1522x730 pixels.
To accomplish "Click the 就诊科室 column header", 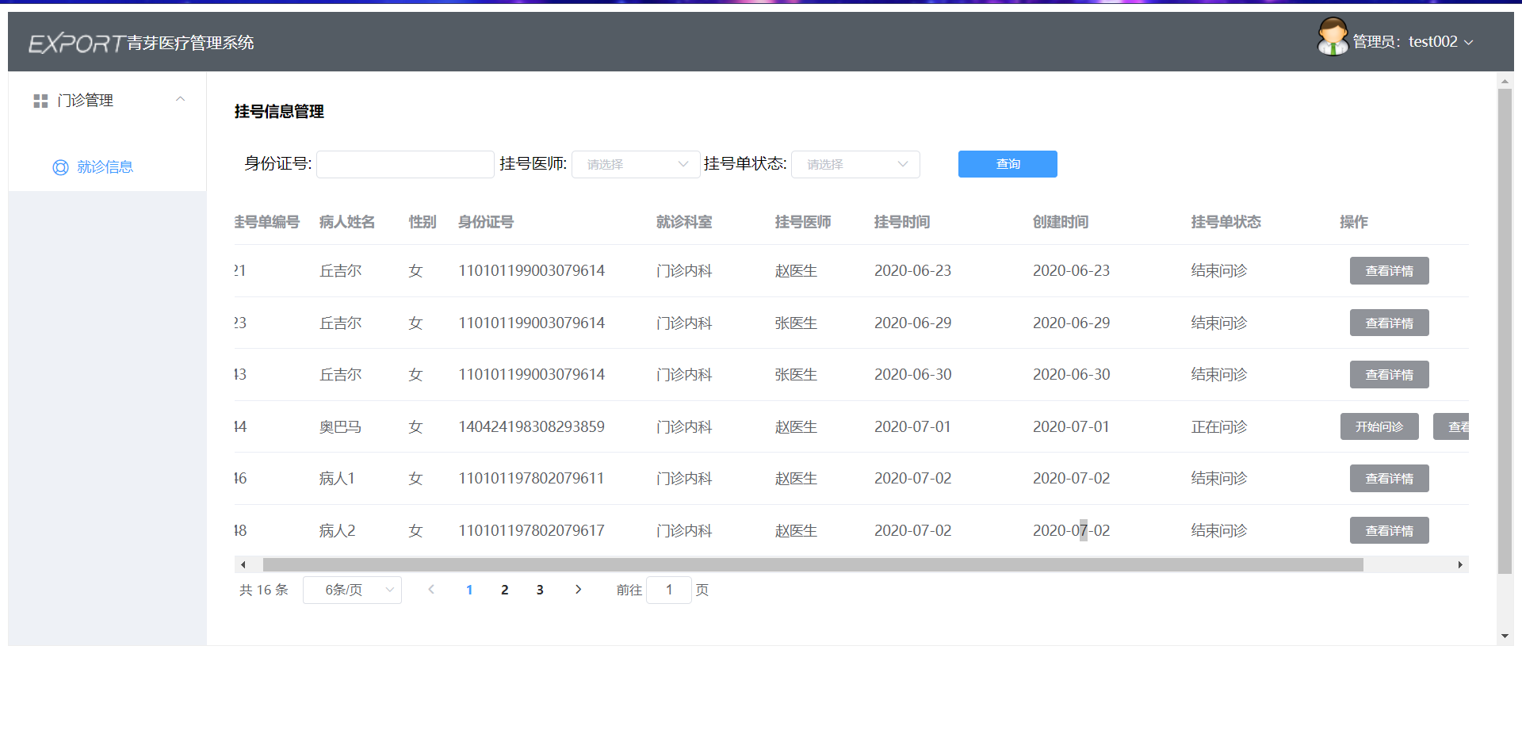I will 684,222.
